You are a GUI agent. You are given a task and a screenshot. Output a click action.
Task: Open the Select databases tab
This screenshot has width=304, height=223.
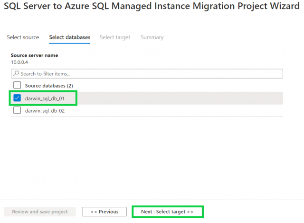69,37
